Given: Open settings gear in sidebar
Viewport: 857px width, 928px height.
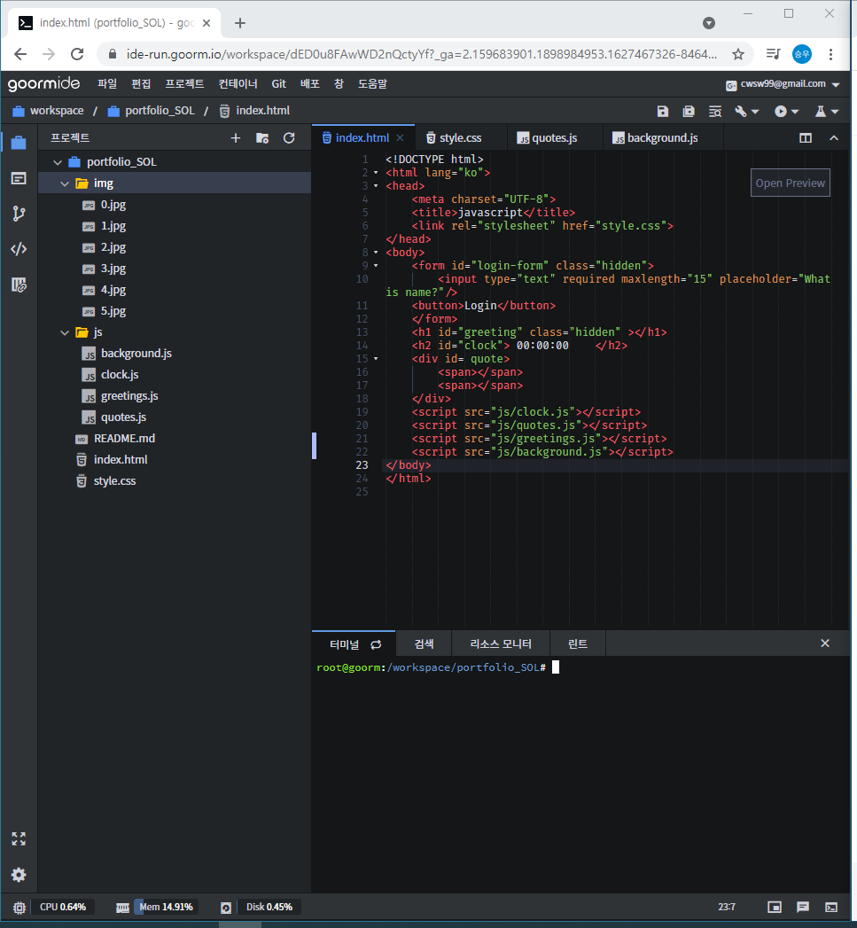Looking at the screenshot, I should click(x=19, y=875).
